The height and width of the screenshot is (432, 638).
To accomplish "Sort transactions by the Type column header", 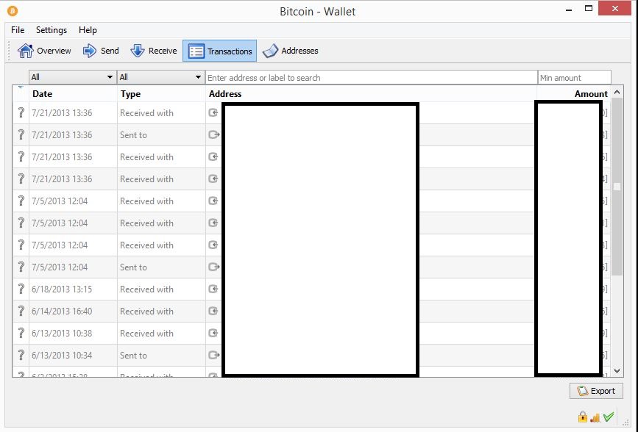I will (161, 94).
